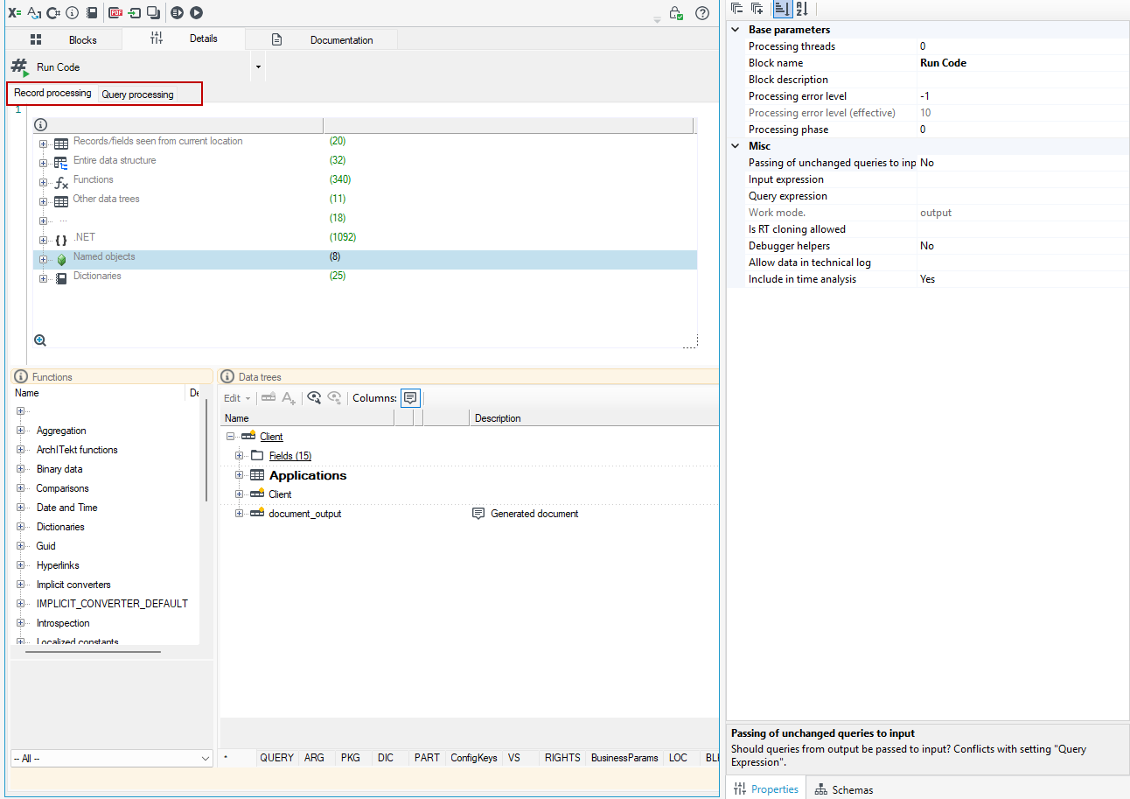This screenshot has width=1130, height=799.
Task: Collapse the Base parameters section
Action: (736, 30)
